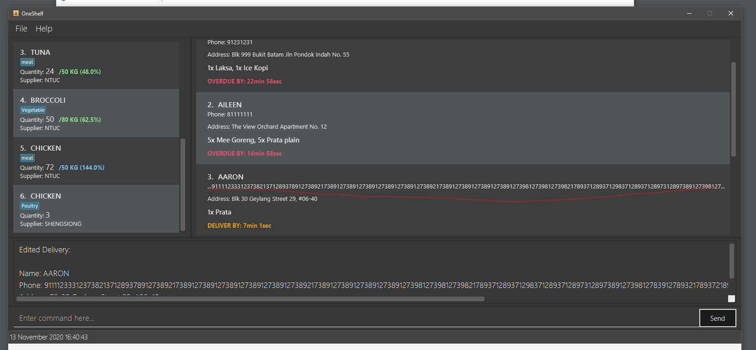756x350 pixels.
Task: Click the 5x Mee Goreng order line
Action: point(253,140)
